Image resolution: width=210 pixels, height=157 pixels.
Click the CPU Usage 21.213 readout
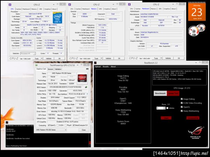[182, 88]
